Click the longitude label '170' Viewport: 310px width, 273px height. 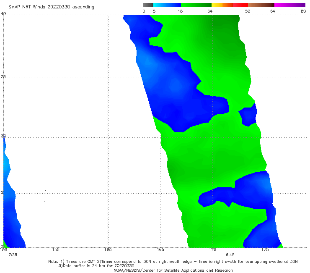pyautogui.click(x=212, y=249)
